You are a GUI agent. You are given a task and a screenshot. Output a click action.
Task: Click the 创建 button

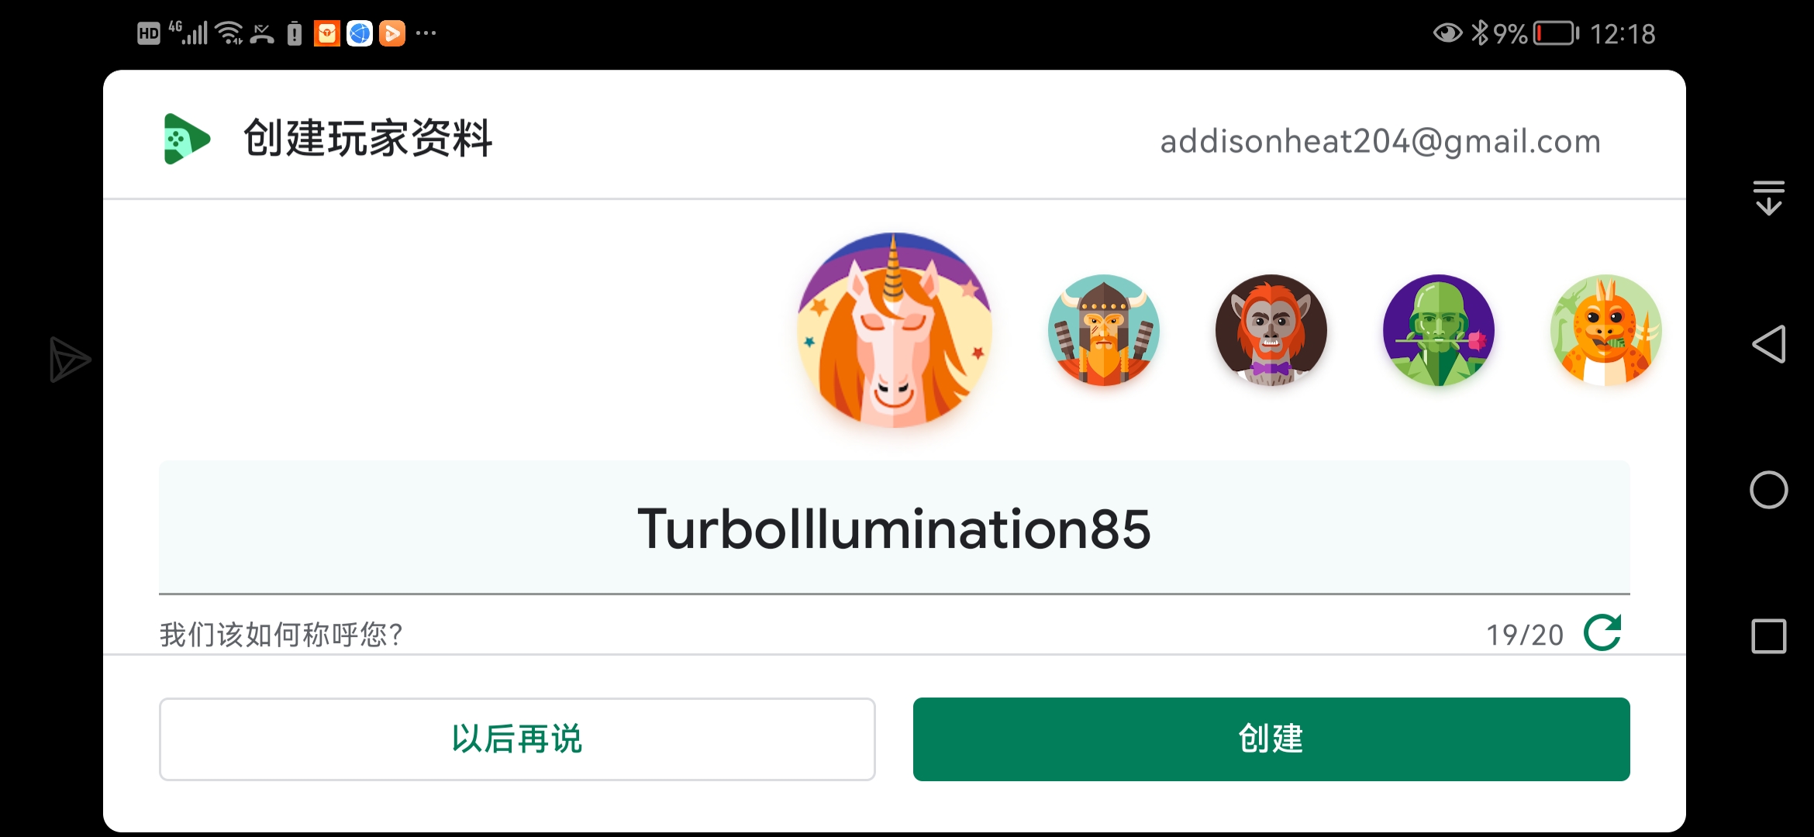[1271, 739]
